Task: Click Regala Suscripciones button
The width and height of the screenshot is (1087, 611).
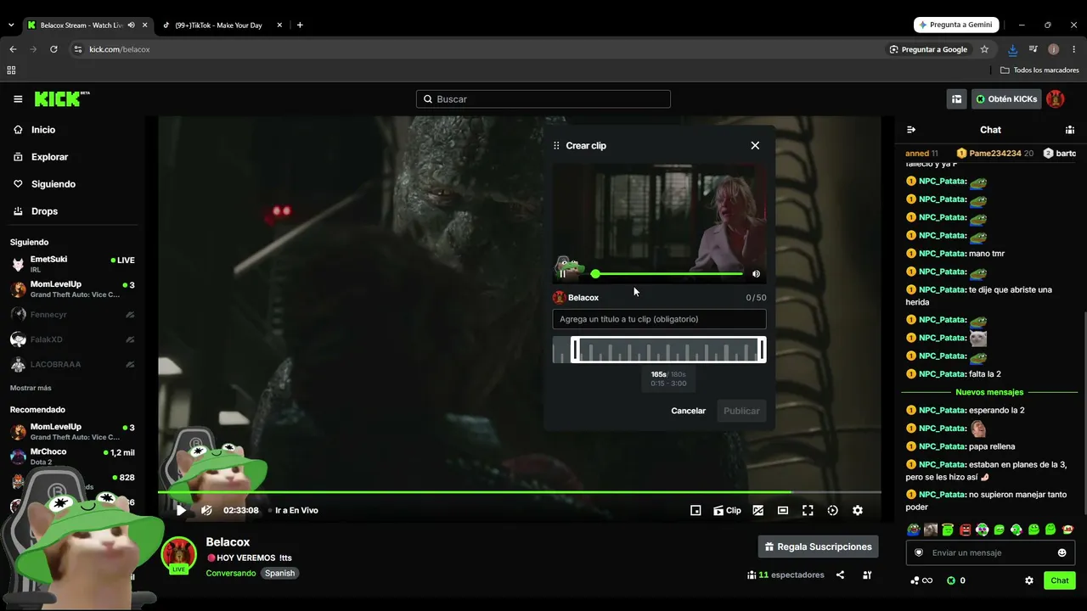Action: 818,547
